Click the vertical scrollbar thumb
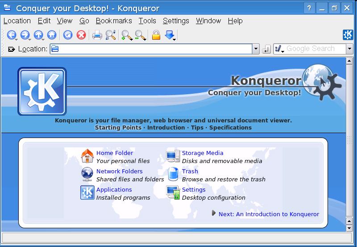Image resolution: width=357 pixels, height=247 pixels. (x=349, y=140)
